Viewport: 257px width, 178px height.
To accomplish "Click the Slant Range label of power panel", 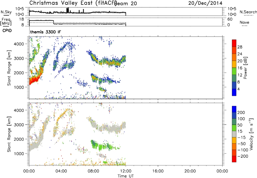I will [9, 68].
